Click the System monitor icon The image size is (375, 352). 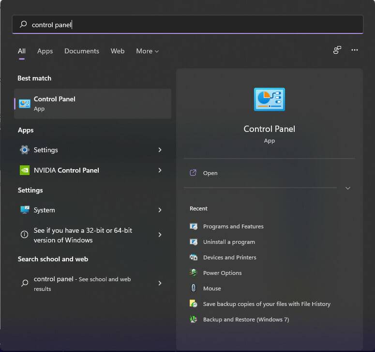coord(25,210)
